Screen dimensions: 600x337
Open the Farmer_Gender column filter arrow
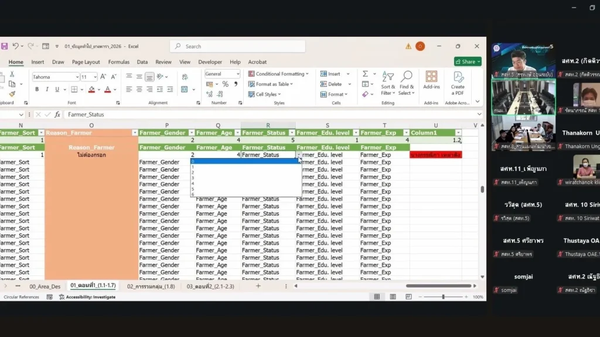[191, 133]
